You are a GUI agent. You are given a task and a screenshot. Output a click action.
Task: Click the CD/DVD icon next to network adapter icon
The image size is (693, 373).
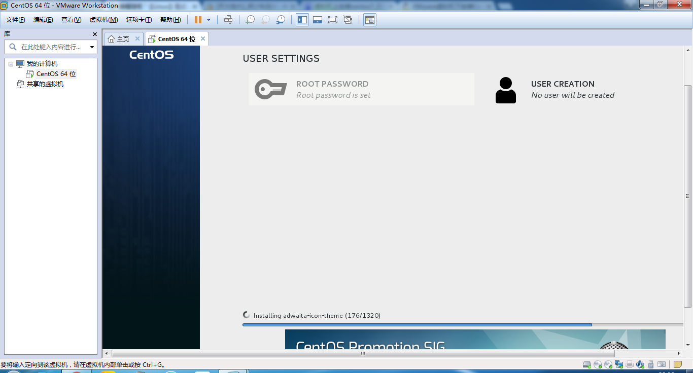[x=608, y=364]
